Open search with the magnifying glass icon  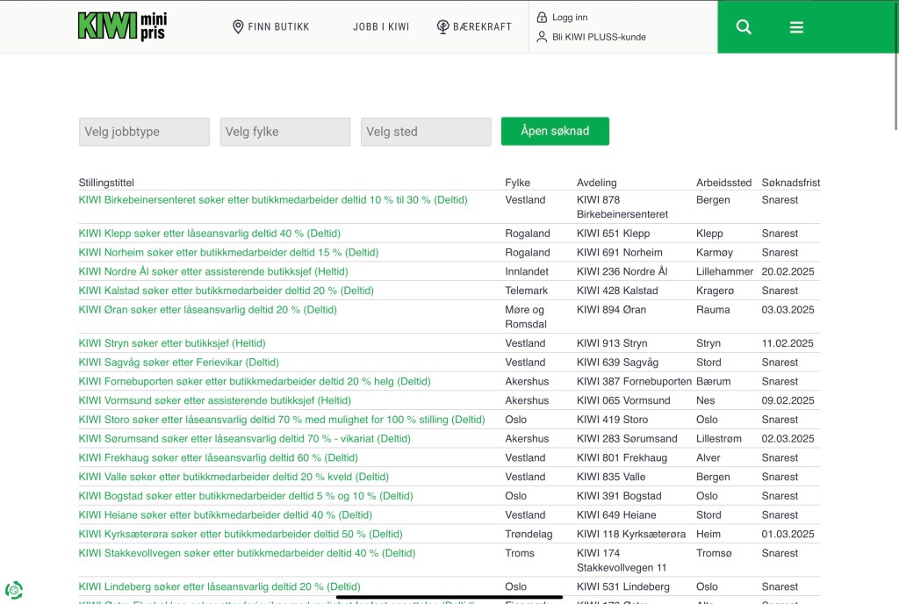(x=744, y=27)
